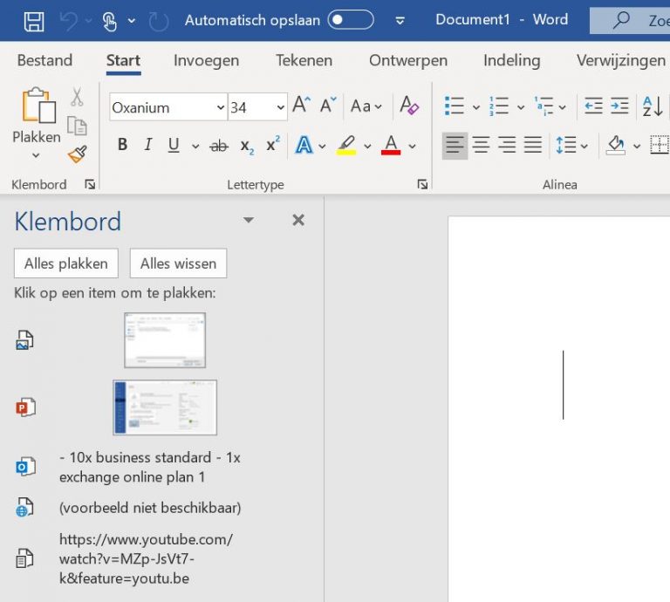Viewport: 670px width, 602px height.
Task: Click the Bullets list icon
Action: tap(455, 106)
